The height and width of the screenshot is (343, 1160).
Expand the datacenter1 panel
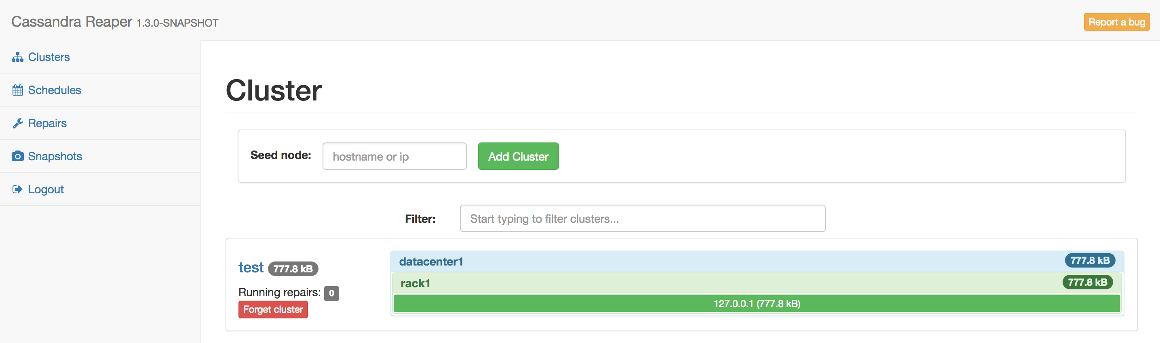pyautogui.click(x=430, y=261)
